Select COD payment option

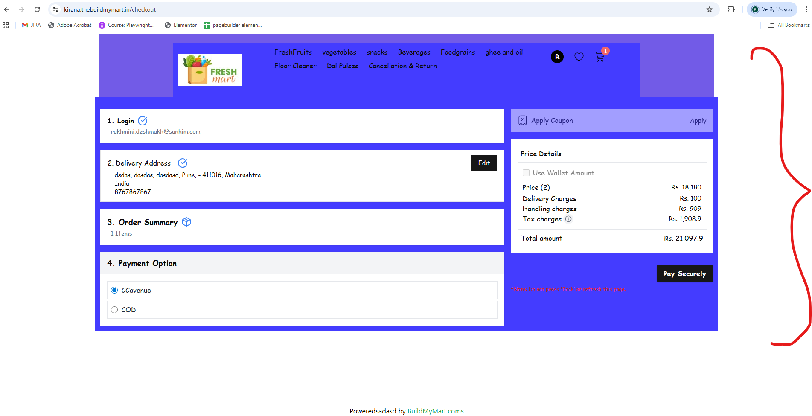click(x=114, y=310)
